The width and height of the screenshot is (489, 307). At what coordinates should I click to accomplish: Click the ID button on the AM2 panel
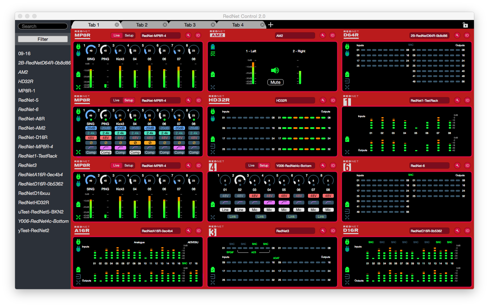pos(332,35)
